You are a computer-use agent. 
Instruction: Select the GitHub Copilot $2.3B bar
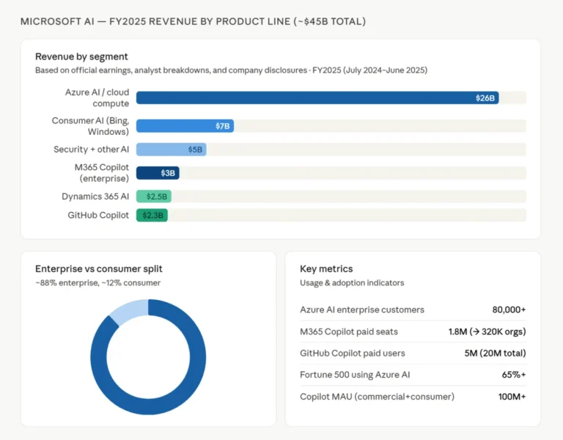tap(152, 215)
